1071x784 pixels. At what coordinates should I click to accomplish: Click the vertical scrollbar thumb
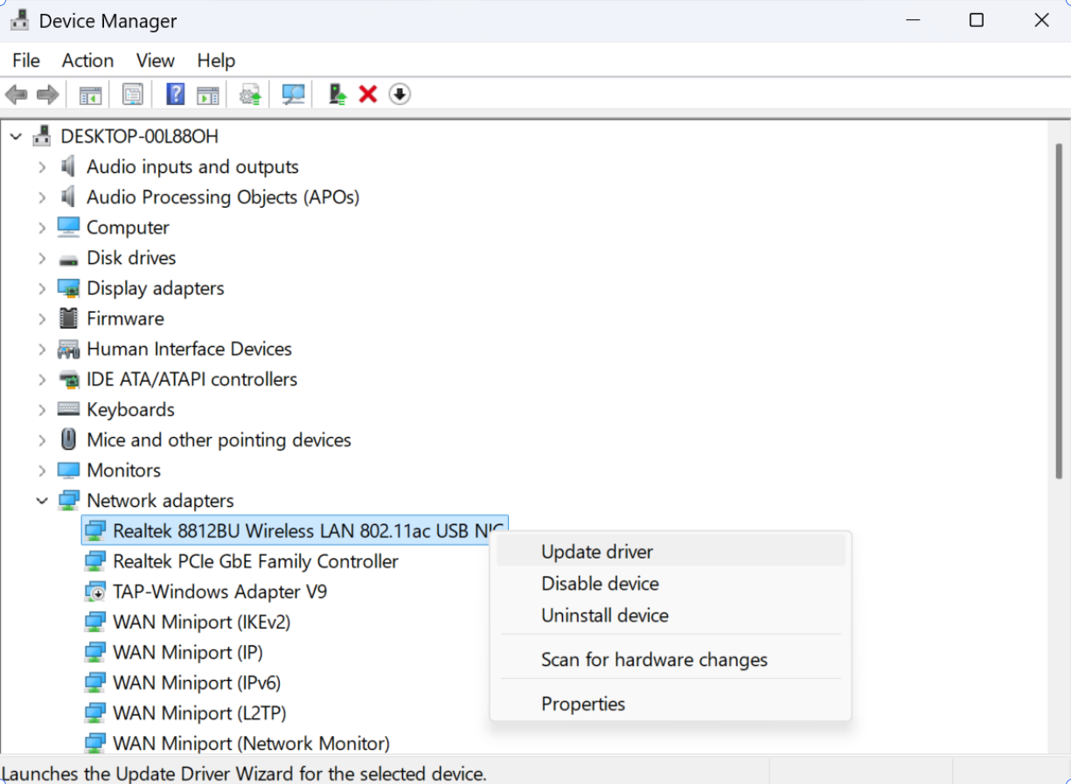pyautogui.click(x=1058, y=310)
